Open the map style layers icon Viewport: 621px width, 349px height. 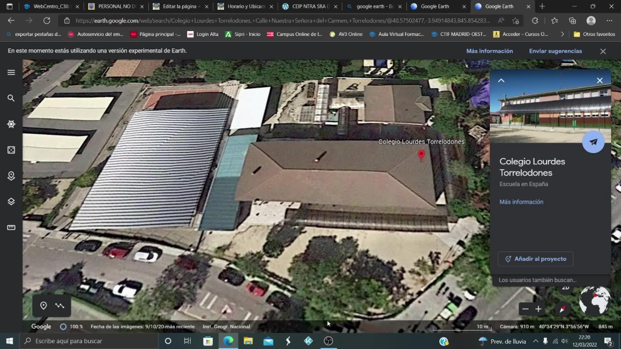11,202
